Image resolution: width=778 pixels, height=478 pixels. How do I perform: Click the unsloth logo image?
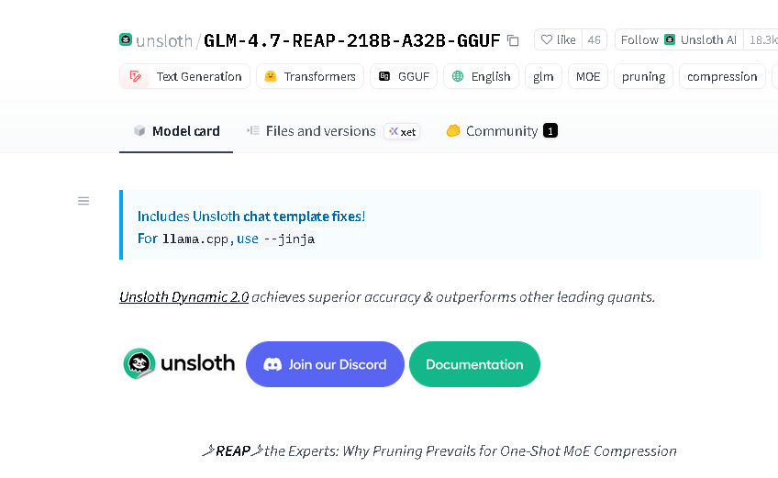(x=179, y=364)
